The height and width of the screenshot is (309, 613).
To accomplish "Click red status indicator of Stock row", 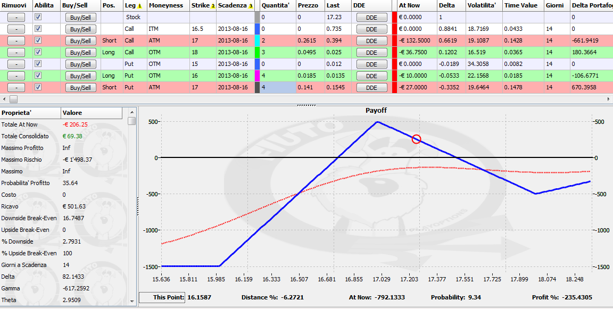I will tap(394, 18).
